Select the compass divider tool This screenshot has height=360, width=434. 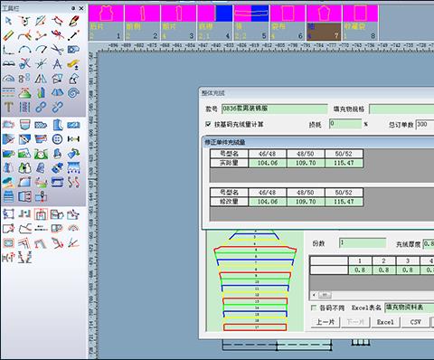tap(57, 64)
